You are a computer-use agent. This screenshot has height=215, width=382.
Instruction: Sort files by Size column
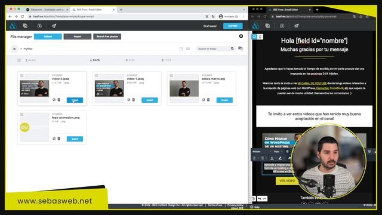click(x=130, y=60)
